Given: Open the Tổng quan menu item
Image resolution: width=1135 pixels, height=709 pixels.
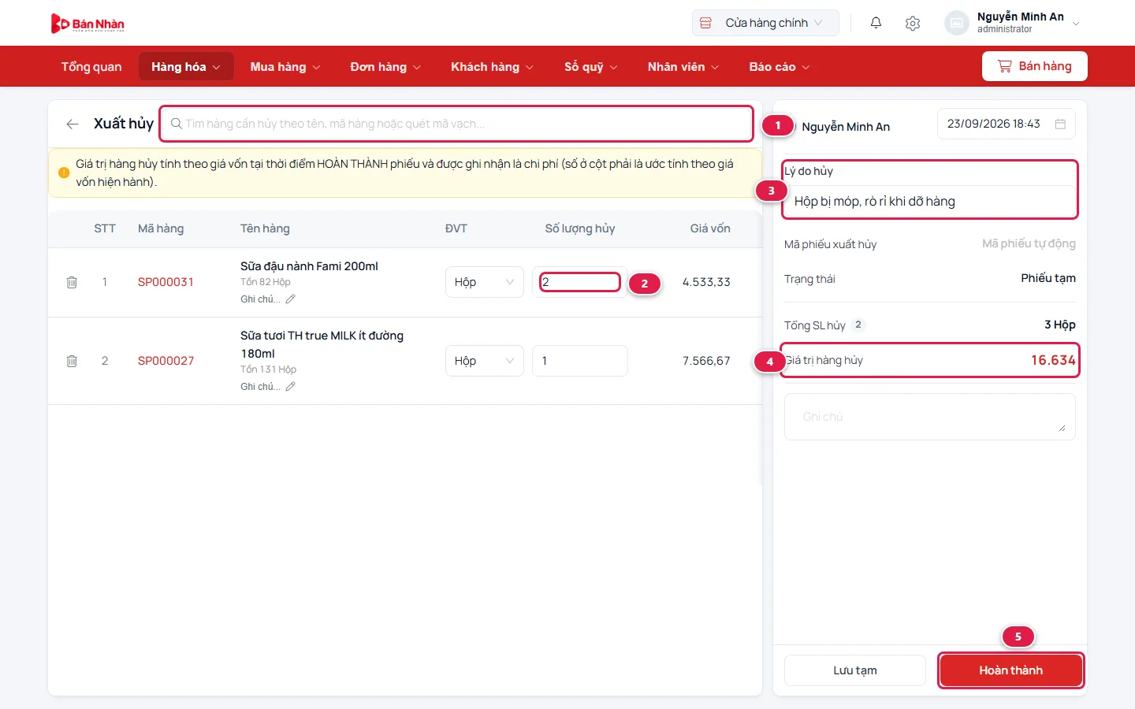Looking at the screenshot, I should [x=91, y=67].
